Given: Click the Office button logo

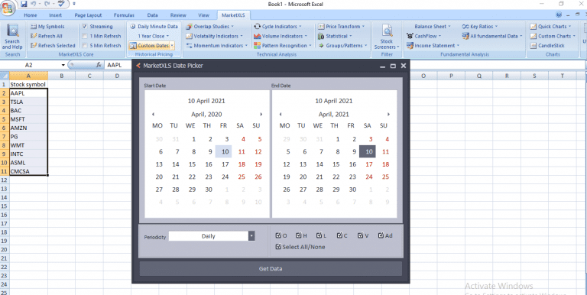Looking at the screenshot, I should 8,8.
